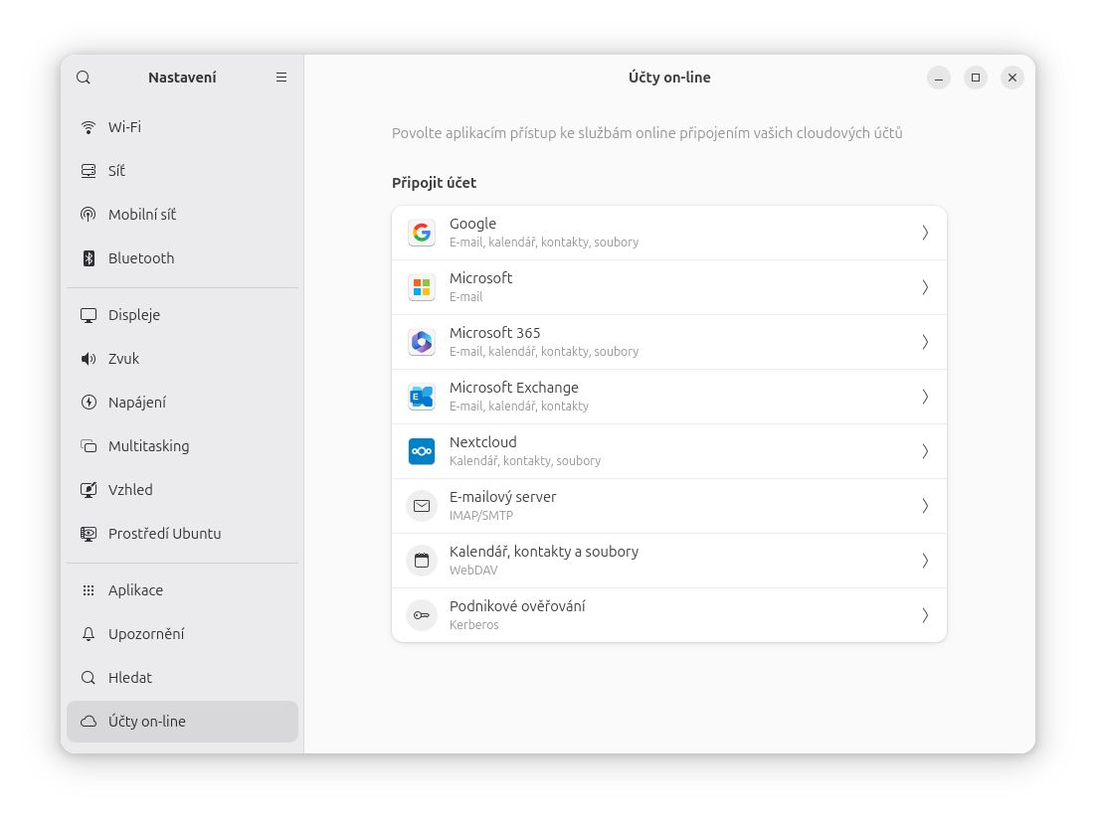Click the Microsoft 365 logo icon
Viewport: 1096px width, 820px height.
coord(422,342)
